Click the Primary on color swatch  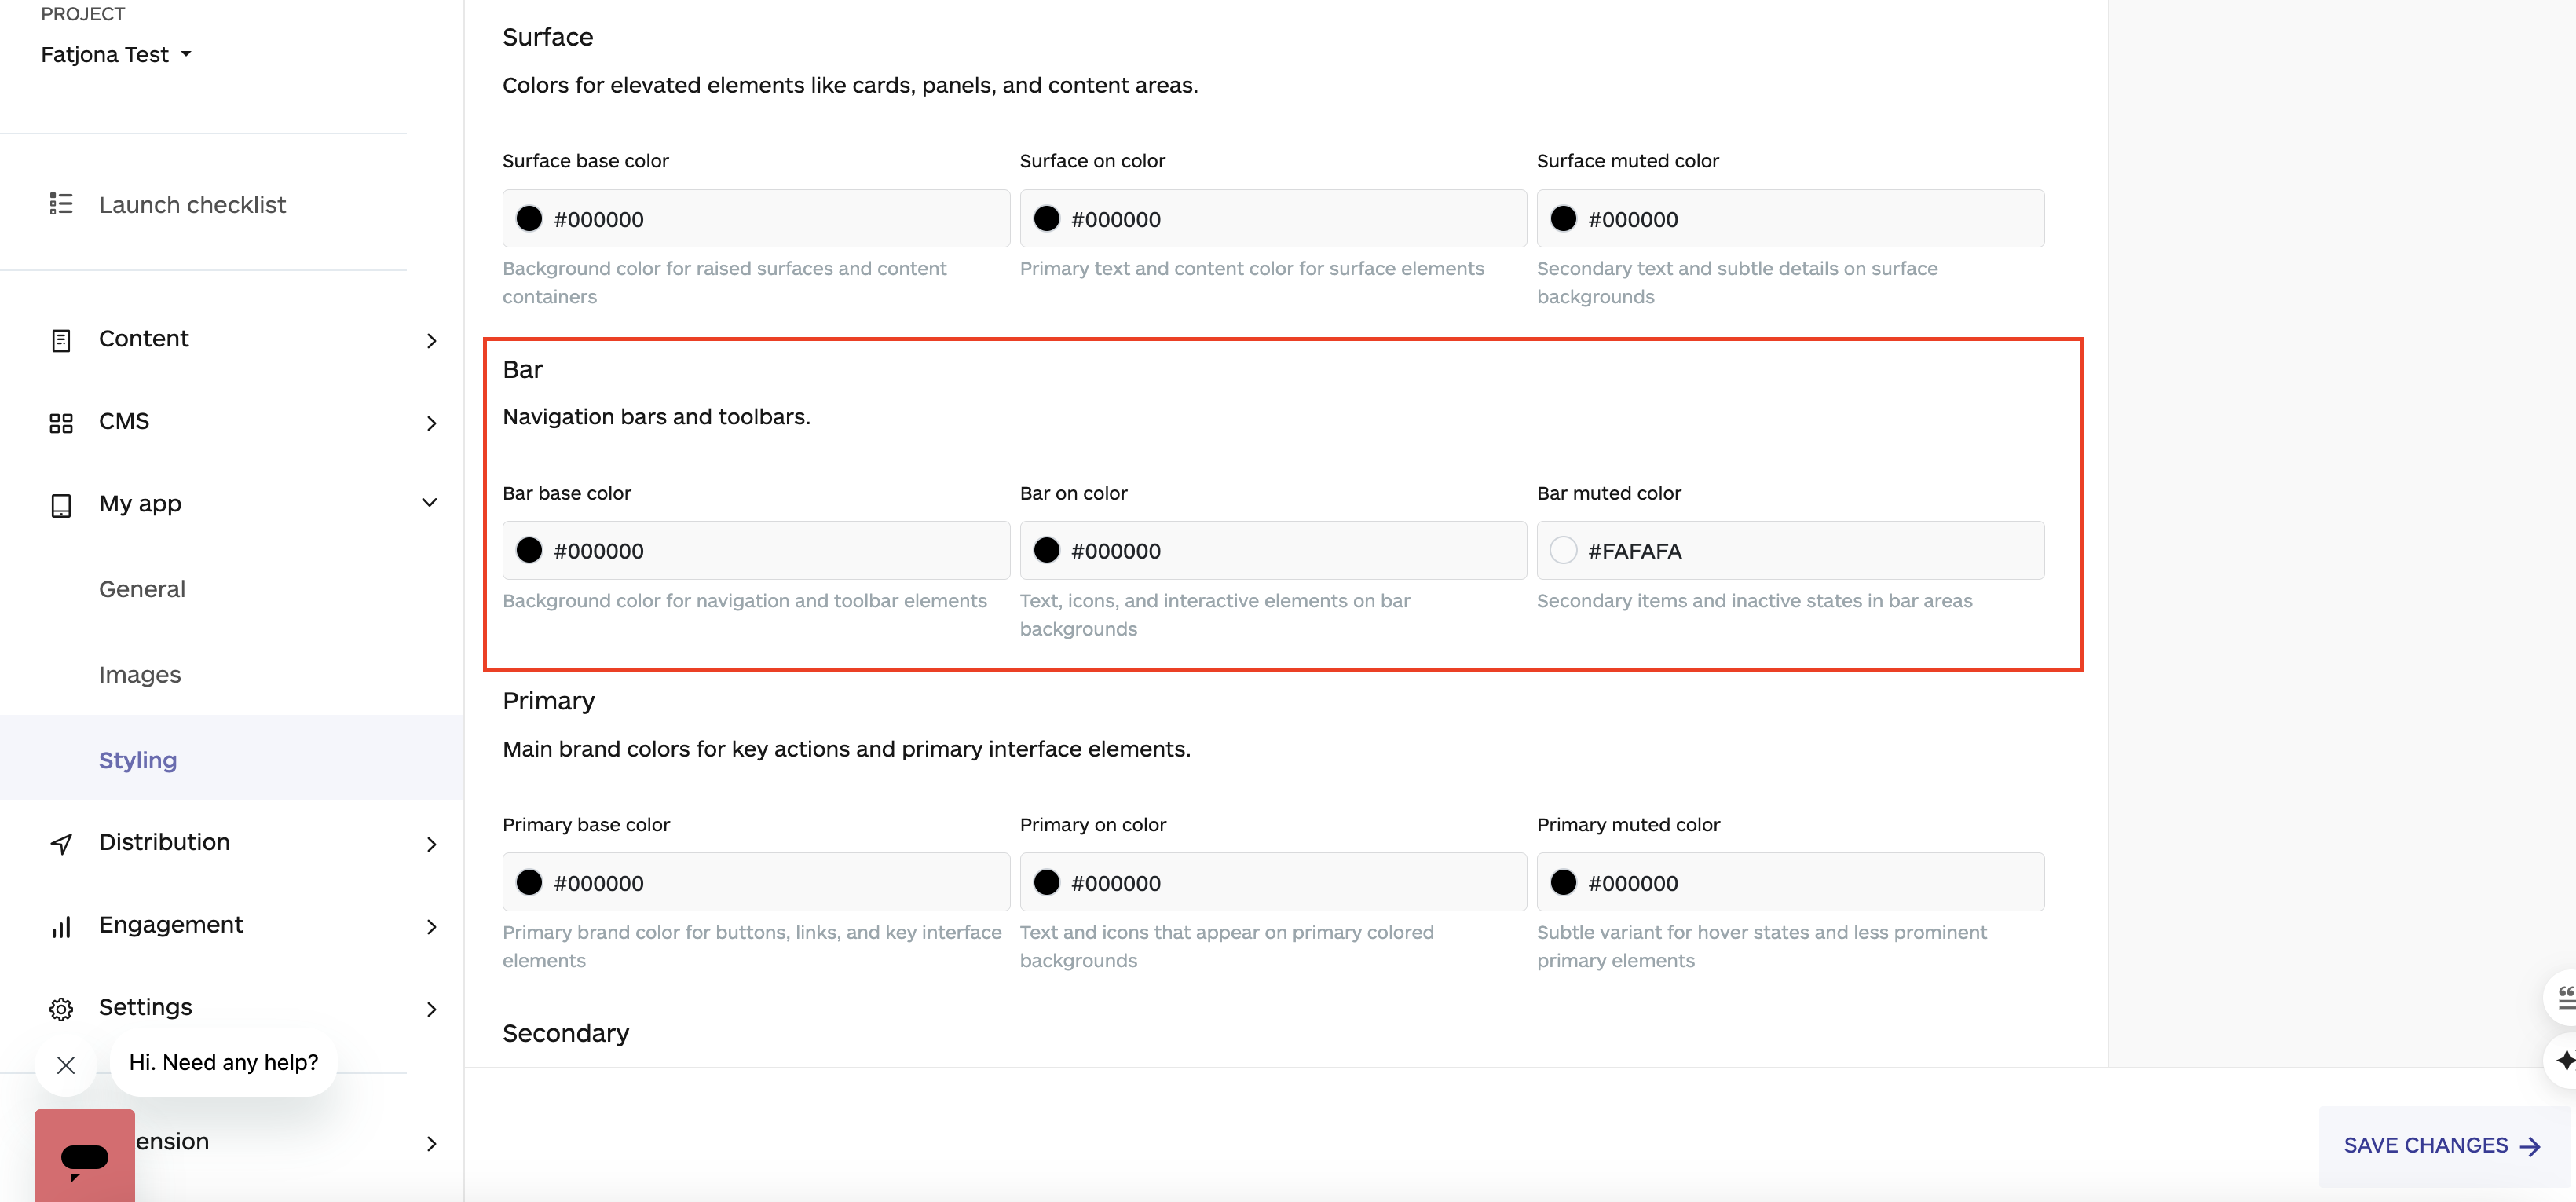[1047, 882]
